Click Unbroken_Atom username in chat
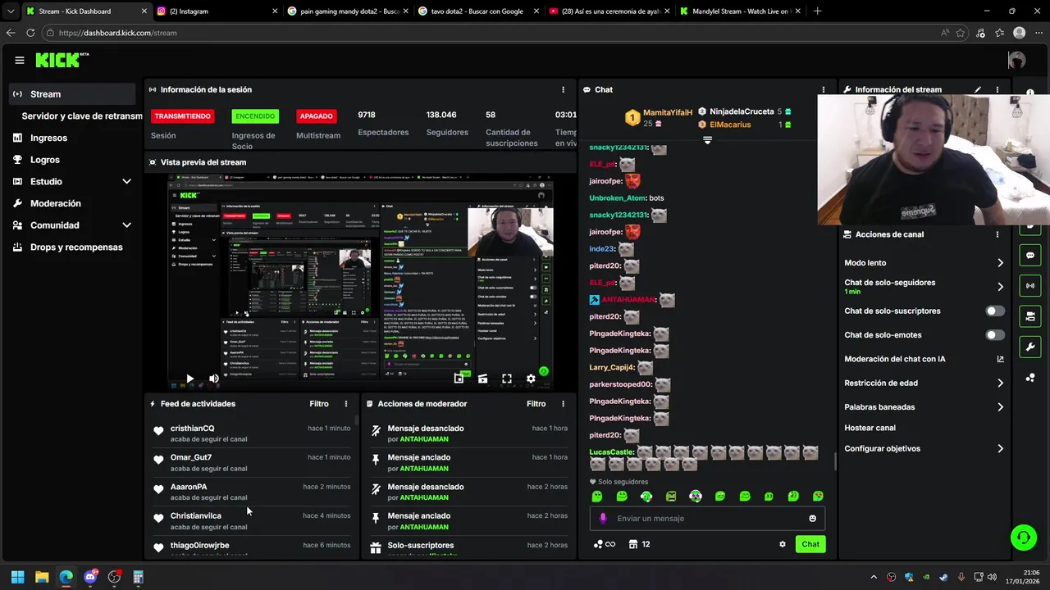 pyautogui.click(x=617, y=198)
